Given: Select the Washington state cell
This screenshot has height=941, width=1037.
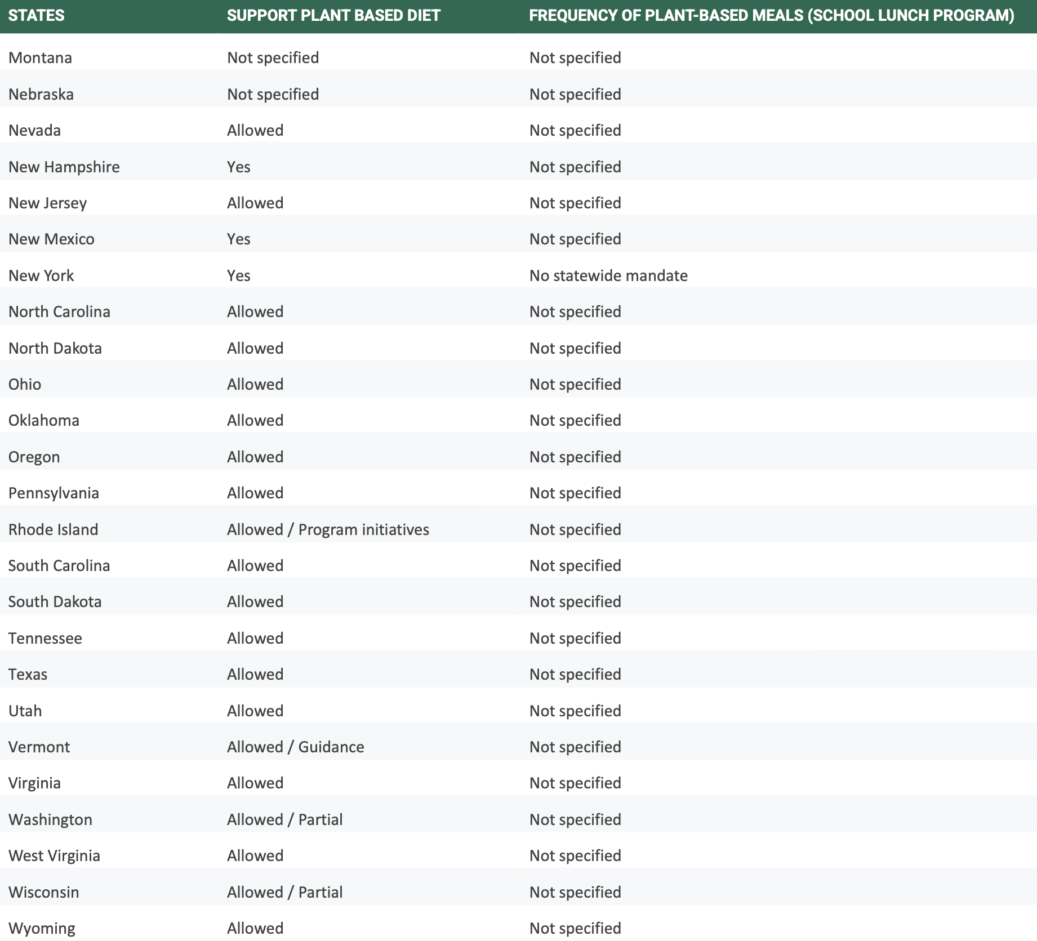Looking at the screenshot, I should pos(50,820).
